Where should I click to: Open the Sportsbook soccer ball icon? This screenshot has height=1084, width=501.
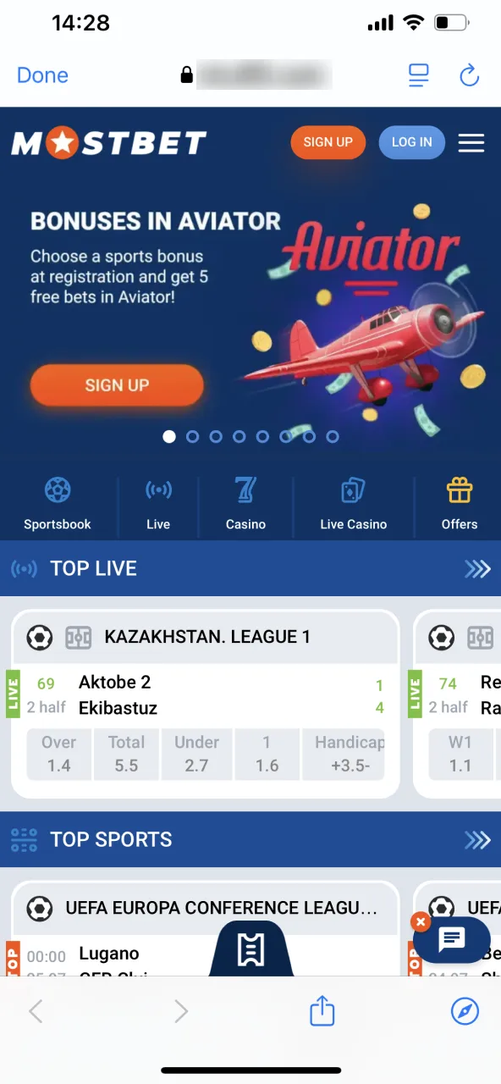(58, 489)
